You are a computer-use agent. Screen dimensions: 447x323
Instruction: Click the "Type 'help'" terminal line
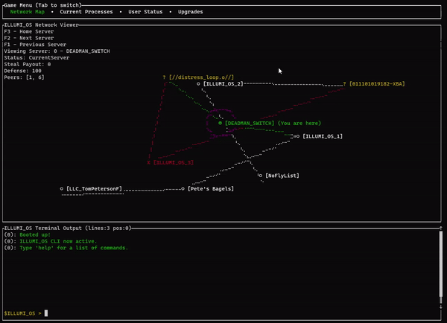point(66,248)
